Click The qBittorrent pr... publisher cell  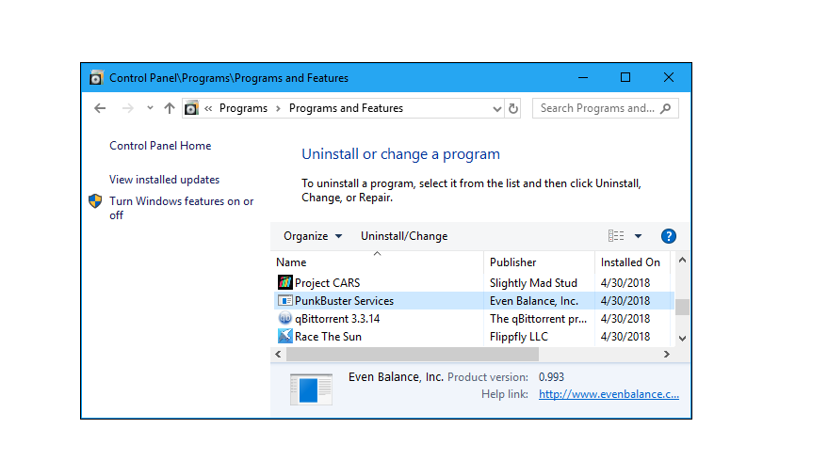pyautogui.click(x=538, y=319)
